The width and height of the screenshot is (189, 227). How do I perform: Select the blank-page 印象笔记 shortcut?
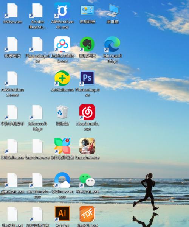coord(12,45)
